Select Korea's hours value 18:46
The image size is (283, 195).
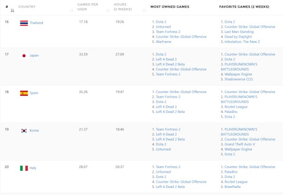point(120,129)
